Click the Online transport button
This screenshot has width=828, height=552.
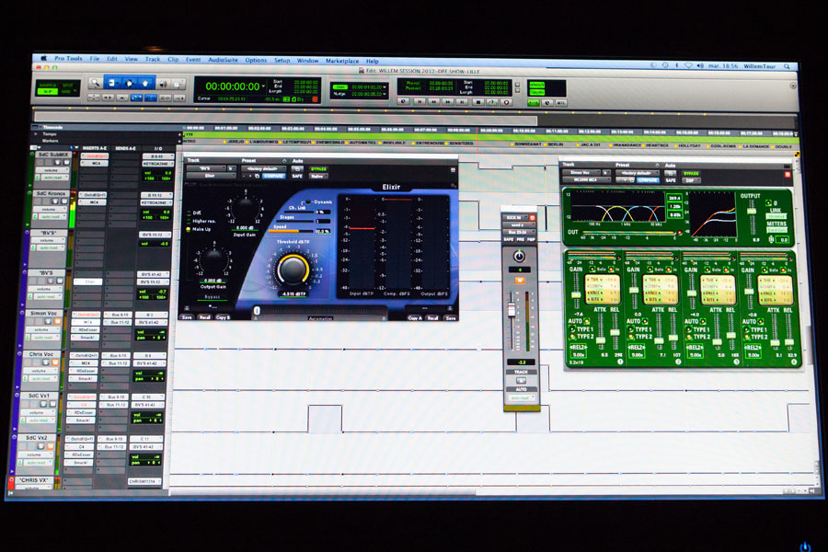pos(404,101)
